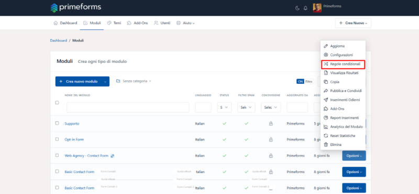Toggle dark mode moon icon
Screen dimensions: 419x194
(x=297, y=8)
